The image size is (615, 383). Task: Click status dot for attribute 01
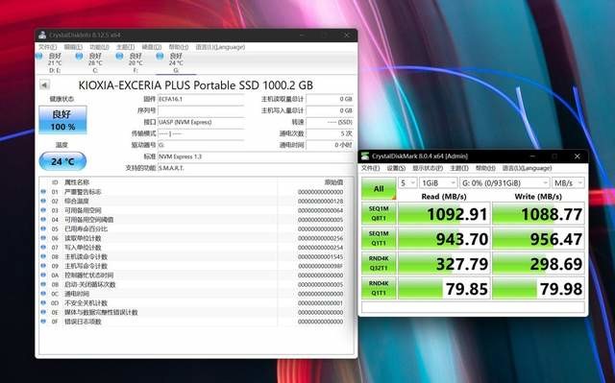click(43, 192)
